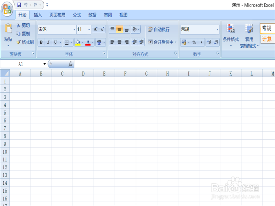Open the 公式 ribbon tab
Image resolution: width=275 pixels, height=206 pixels.
[x=77, y=15]
